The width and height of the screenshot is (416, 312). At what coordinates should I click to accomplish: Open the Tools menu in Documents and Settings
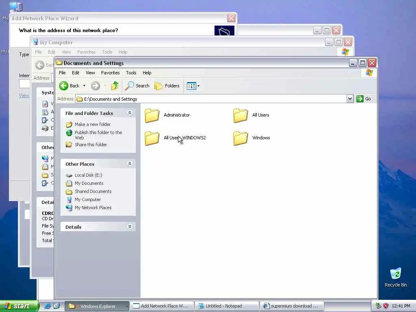pos(131,73)
